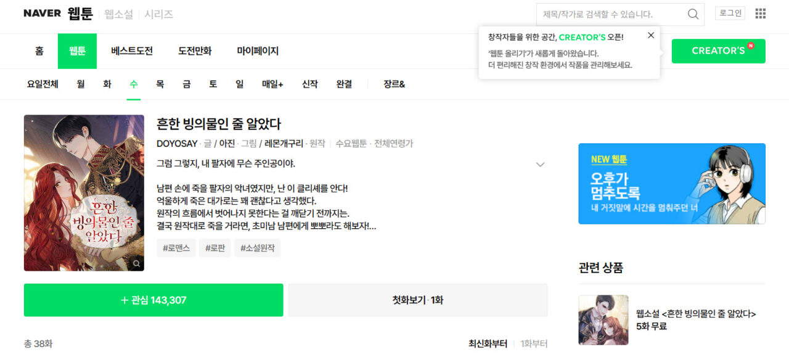Click the #로판 hashtag tag

pyautogui.click(x=215, y=248)
